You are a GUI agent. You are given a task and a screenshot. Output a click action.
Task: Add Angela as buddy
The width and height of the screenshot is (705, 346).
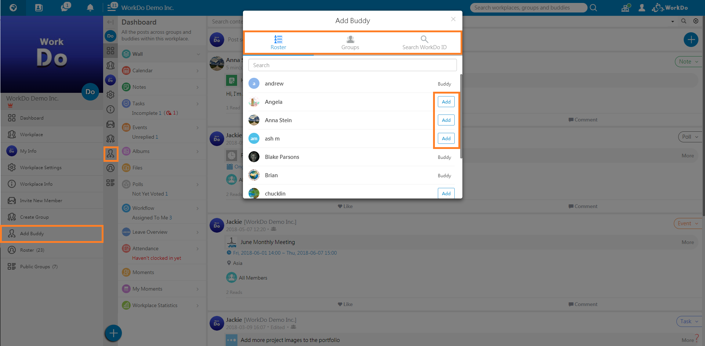click(446, 102)
